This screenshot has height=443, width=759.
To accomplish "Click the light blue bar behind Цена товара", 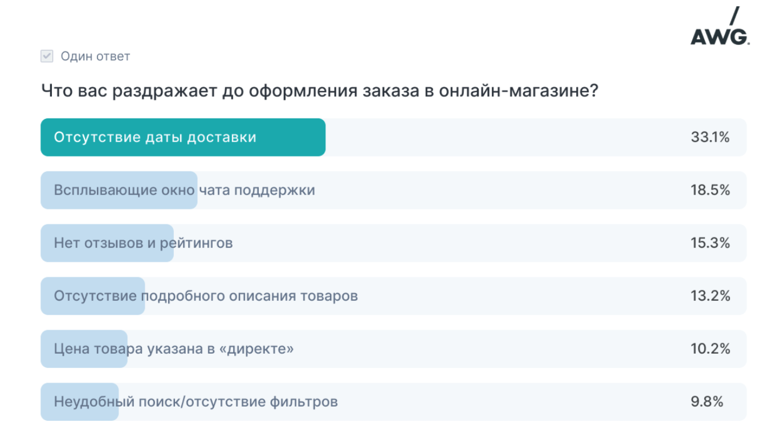I will 84,349.
